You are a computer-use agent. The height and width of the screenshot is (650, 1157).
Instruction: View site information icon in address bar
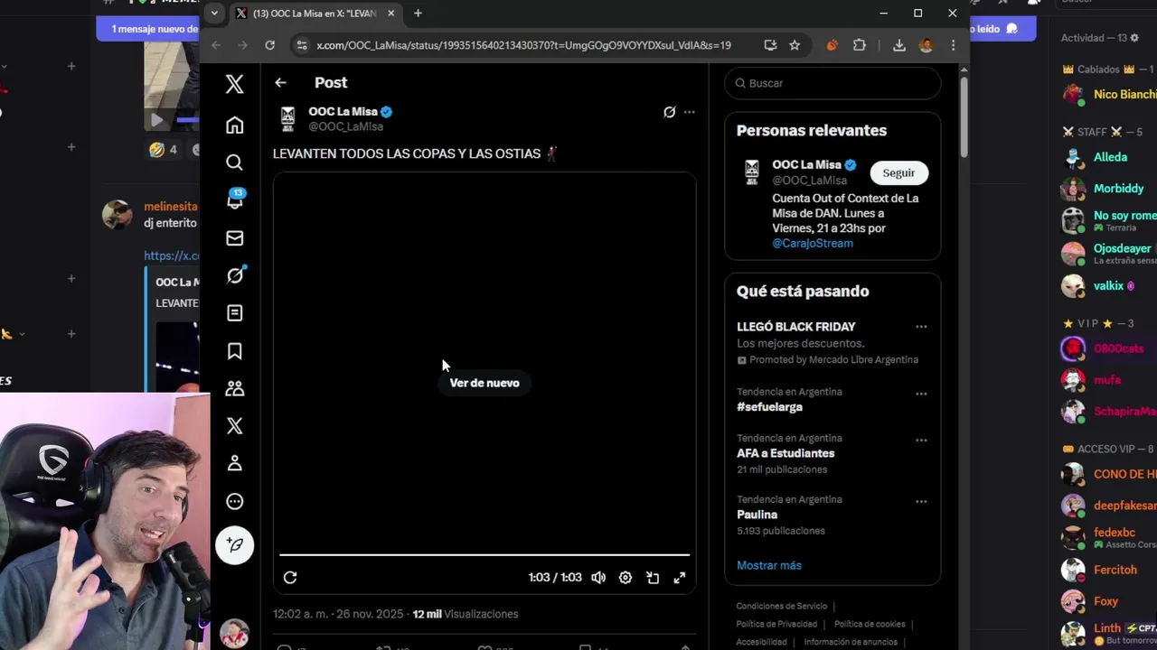(x=302, y=45)
